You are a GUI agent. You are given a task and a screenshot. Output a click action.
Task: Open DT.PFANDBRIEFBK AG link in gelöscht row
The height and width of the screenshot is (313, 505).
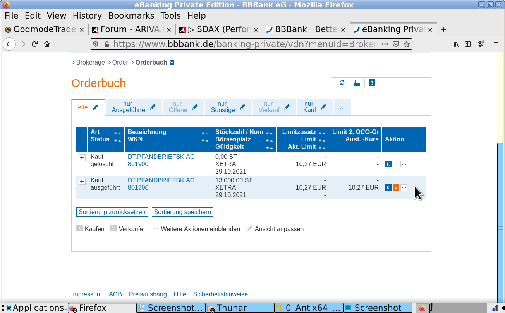pyautogui.click(x=161, y=157)
